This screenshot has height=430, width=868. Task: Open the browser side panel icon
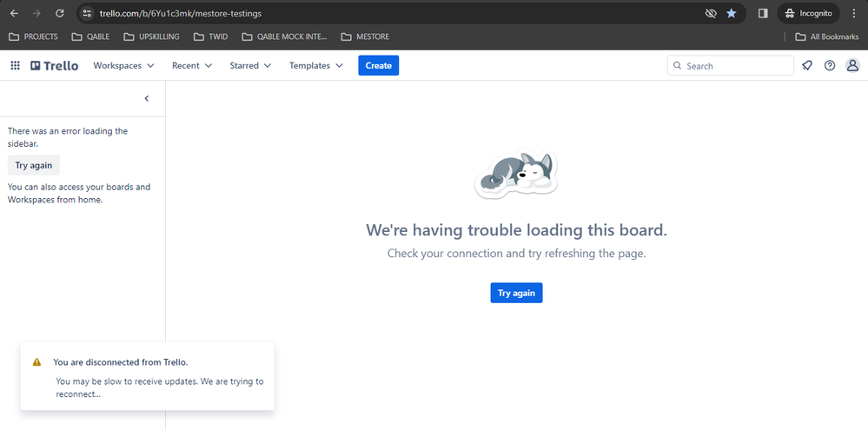pyautogui.click(x=763, y=13)
